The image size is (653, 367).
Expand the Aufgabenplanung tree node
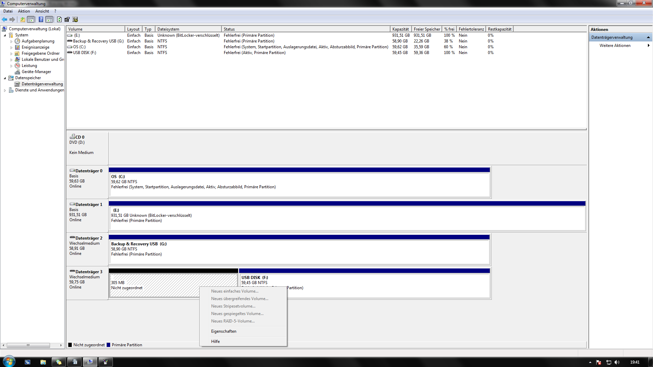(11, 41)
